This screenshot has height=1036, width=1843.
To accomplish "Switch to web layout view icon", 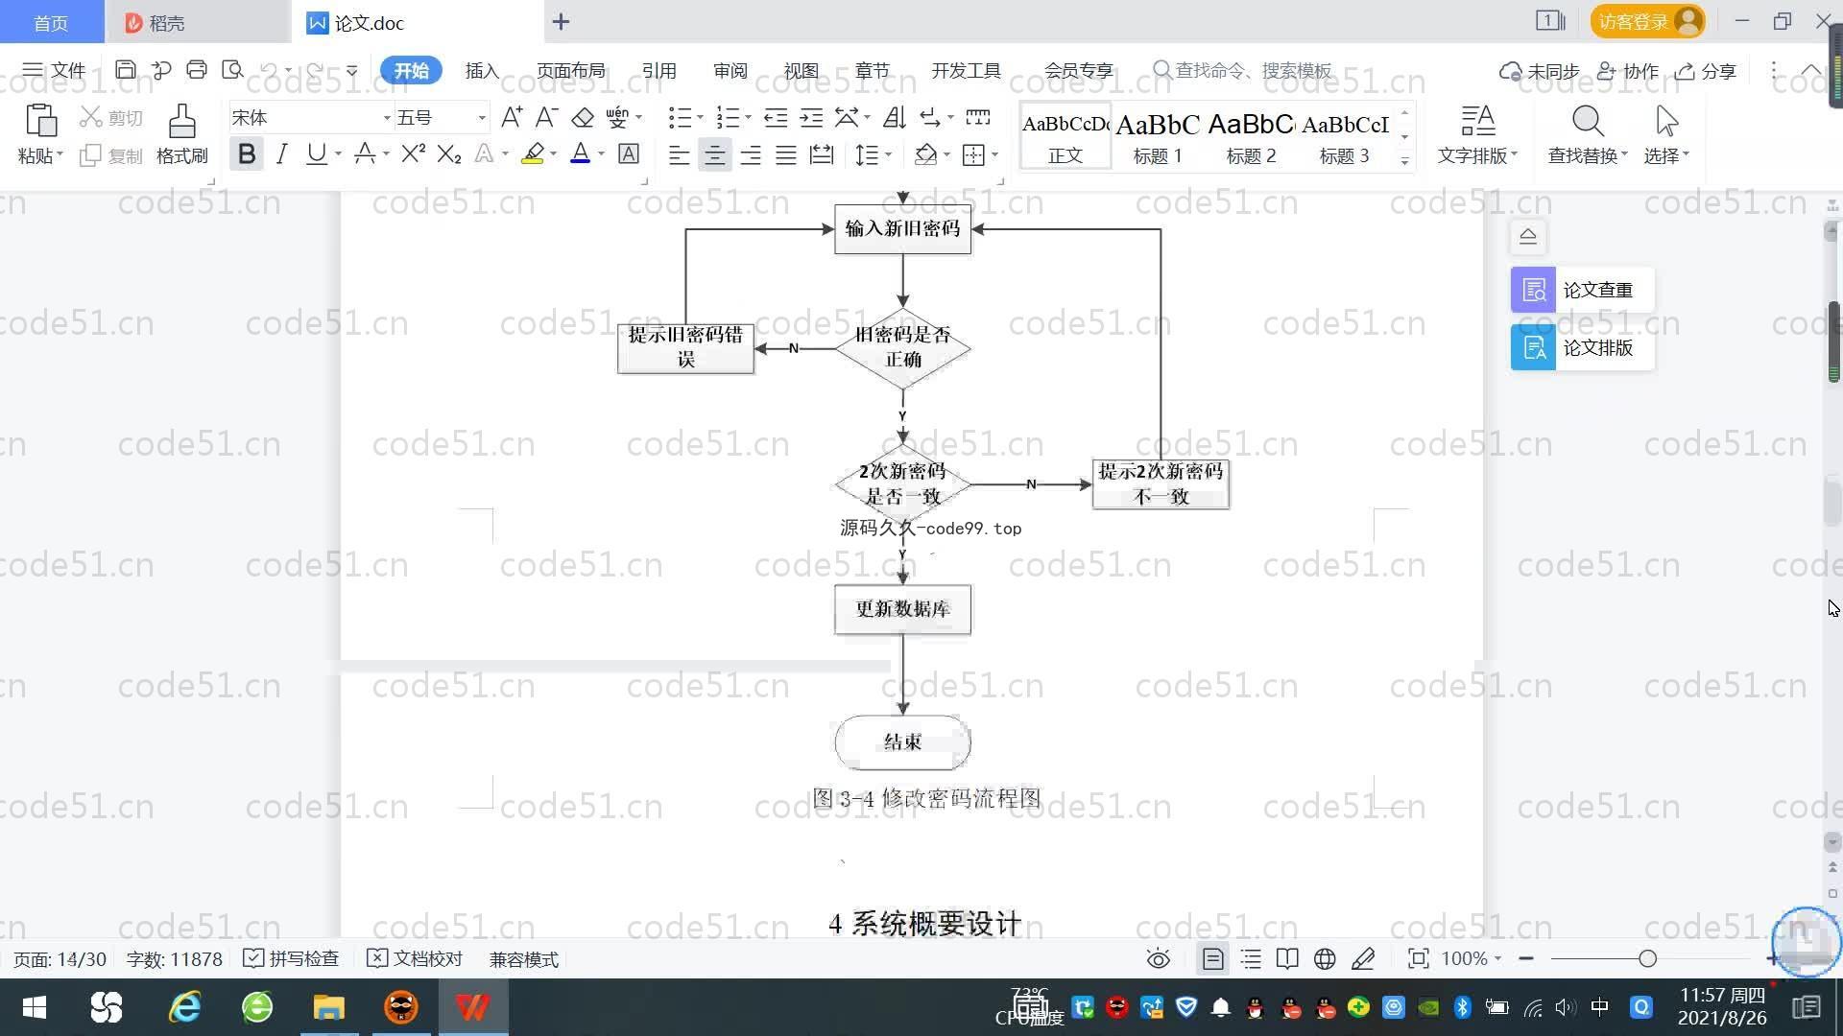I will (x=1325, y=958).
